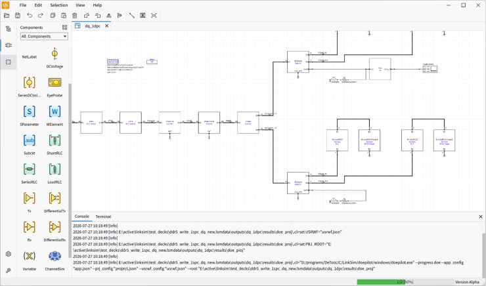Click the Subckt component icon
Image resolution: width=486 pixels, height=286 pixels.
(29, 140)
